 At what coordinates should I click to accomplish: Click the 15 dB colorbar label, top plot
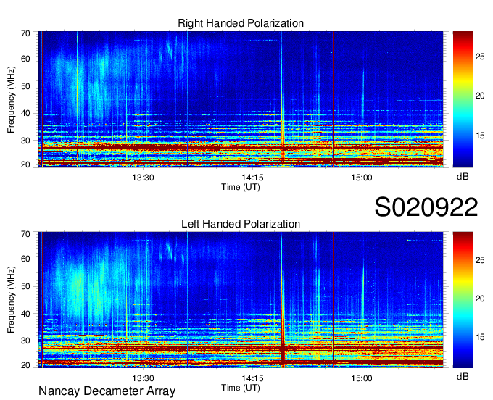tap(480, 136)
